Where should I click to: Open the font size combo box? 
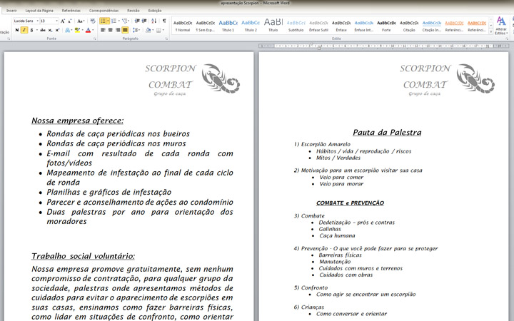[49, 21]
